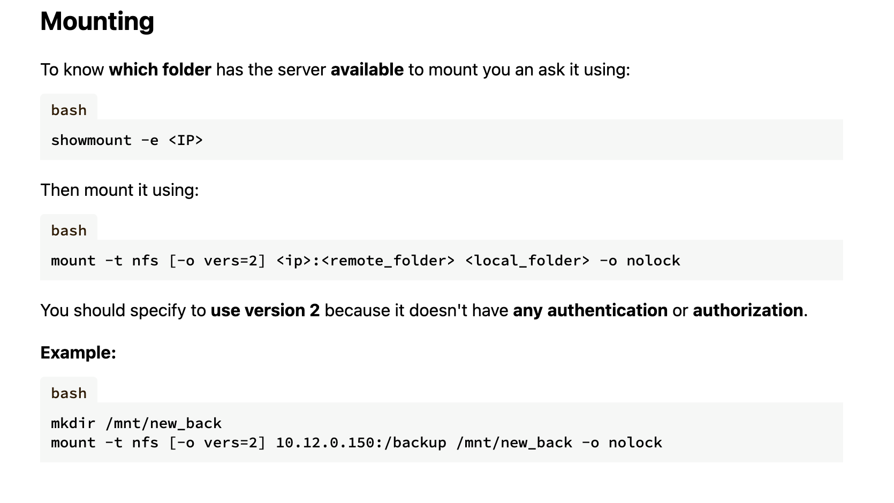894x503 pixels.
Task: Select the second bash language label
Action: (x=69, y=231)
